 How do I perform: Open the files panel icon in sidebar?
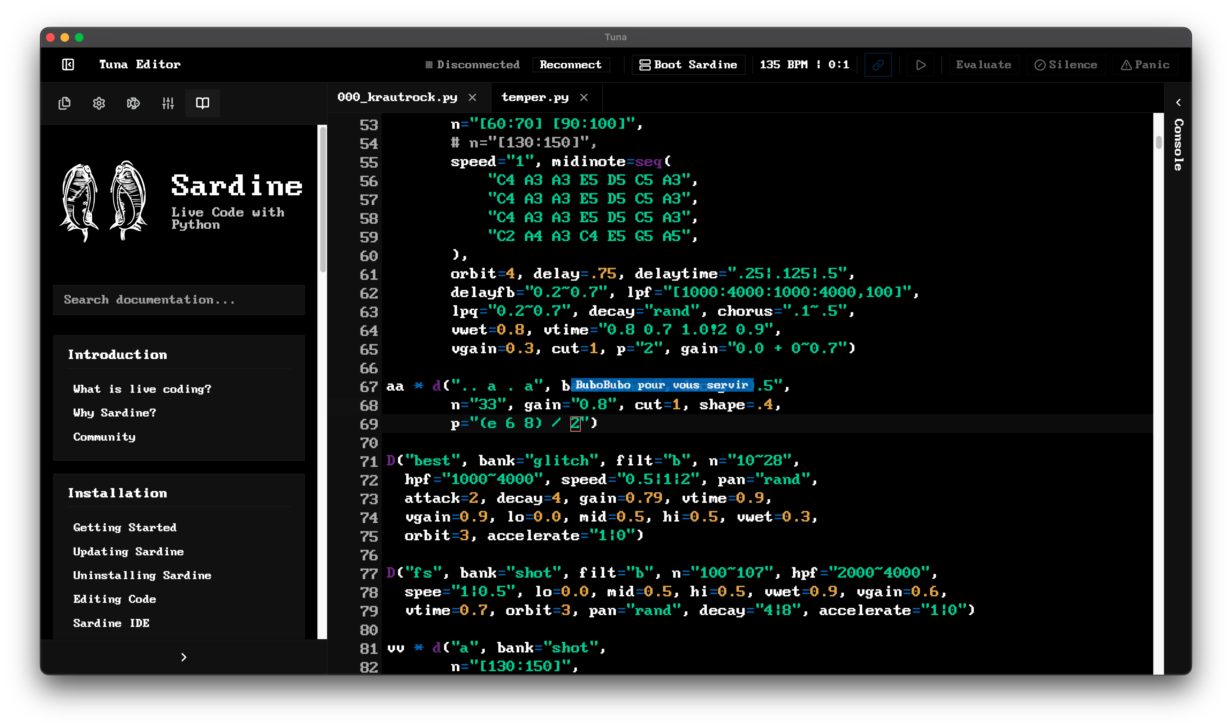pyautogui.click(x=64, y=103)
